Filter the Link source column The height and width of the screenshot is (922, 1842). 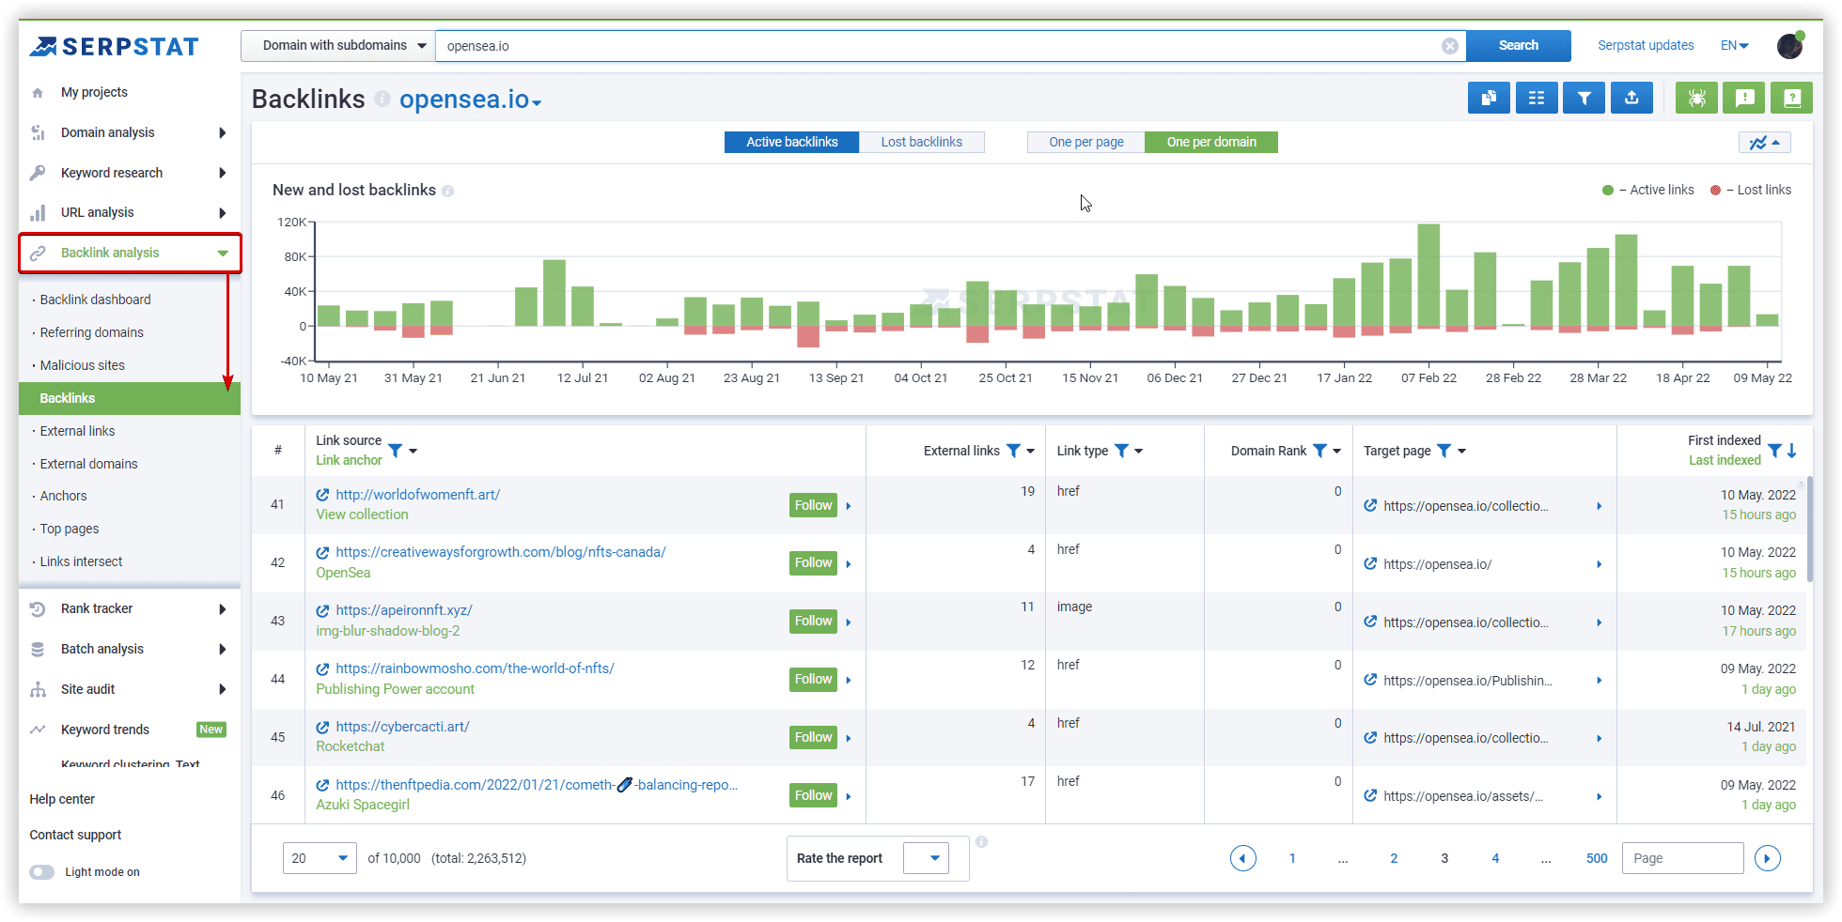pos(396,451)
